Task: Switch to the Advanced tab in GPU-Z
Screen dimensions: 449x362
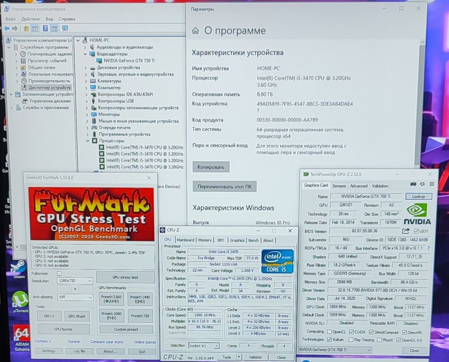Action: point(358,186)
